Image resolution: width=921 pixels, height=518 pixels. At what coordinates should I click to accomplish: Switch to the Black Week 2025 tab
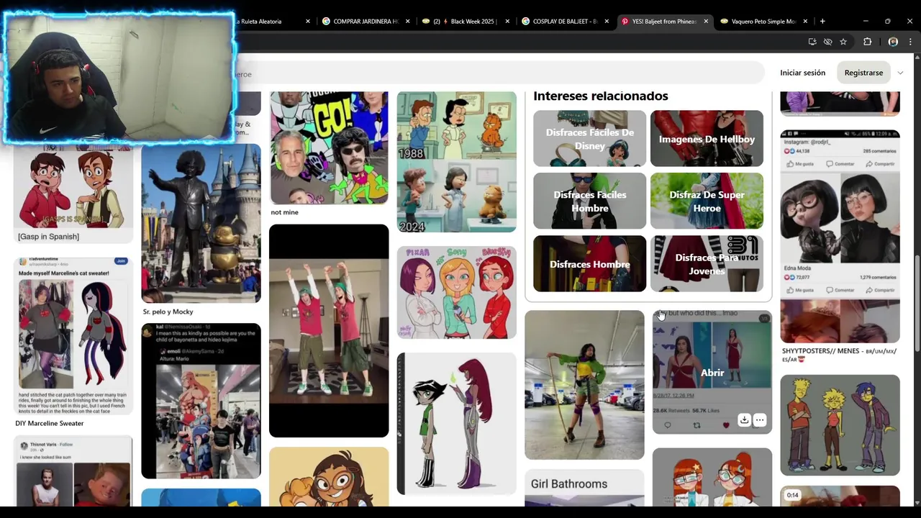pyautogui.click(x=466, y=22)
